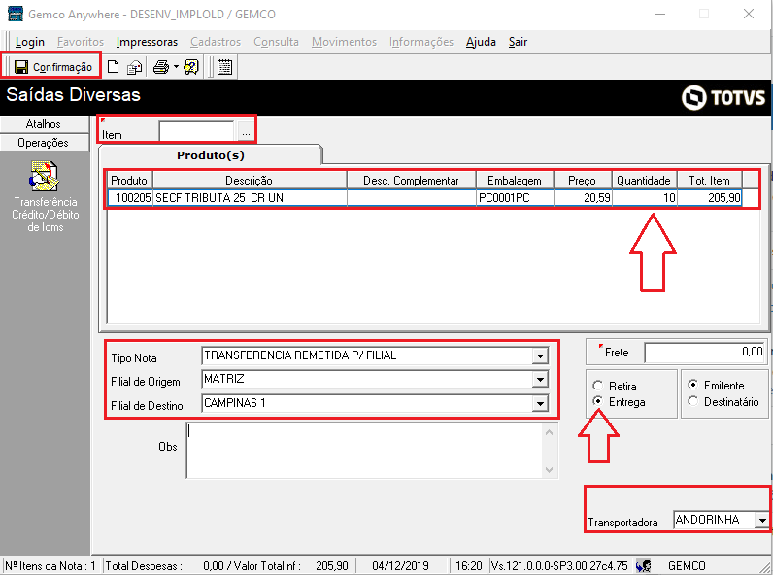Viewport: 773px width, 575px height.
Task: Click the new blank document icon
Action: tap(113, 67)
